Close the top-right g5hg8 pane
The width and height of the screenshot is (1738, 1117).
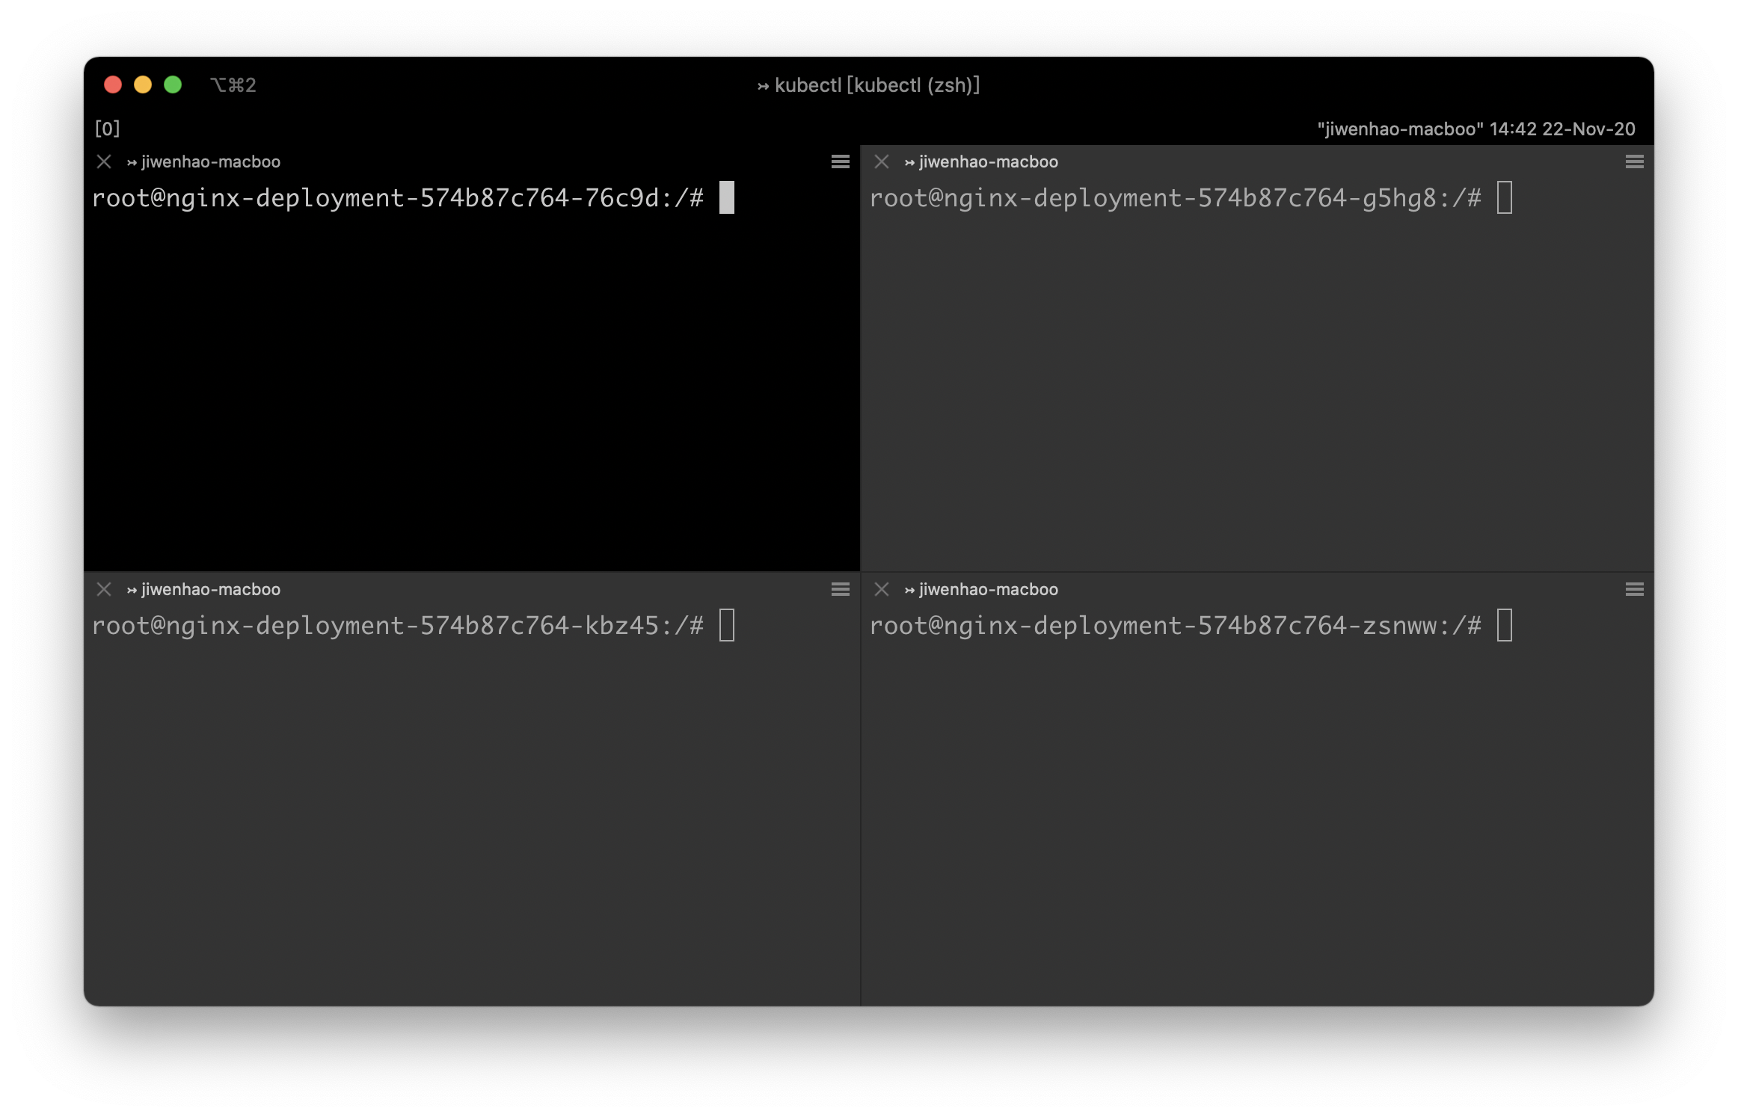tap(882, 161)
